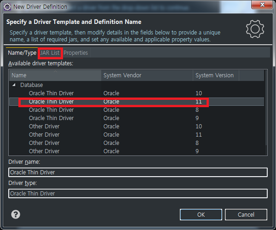The width and height of the screenshot is (276, 230).
Task: Select Oracle Thin Driver version 10
Action: (137, 93)
